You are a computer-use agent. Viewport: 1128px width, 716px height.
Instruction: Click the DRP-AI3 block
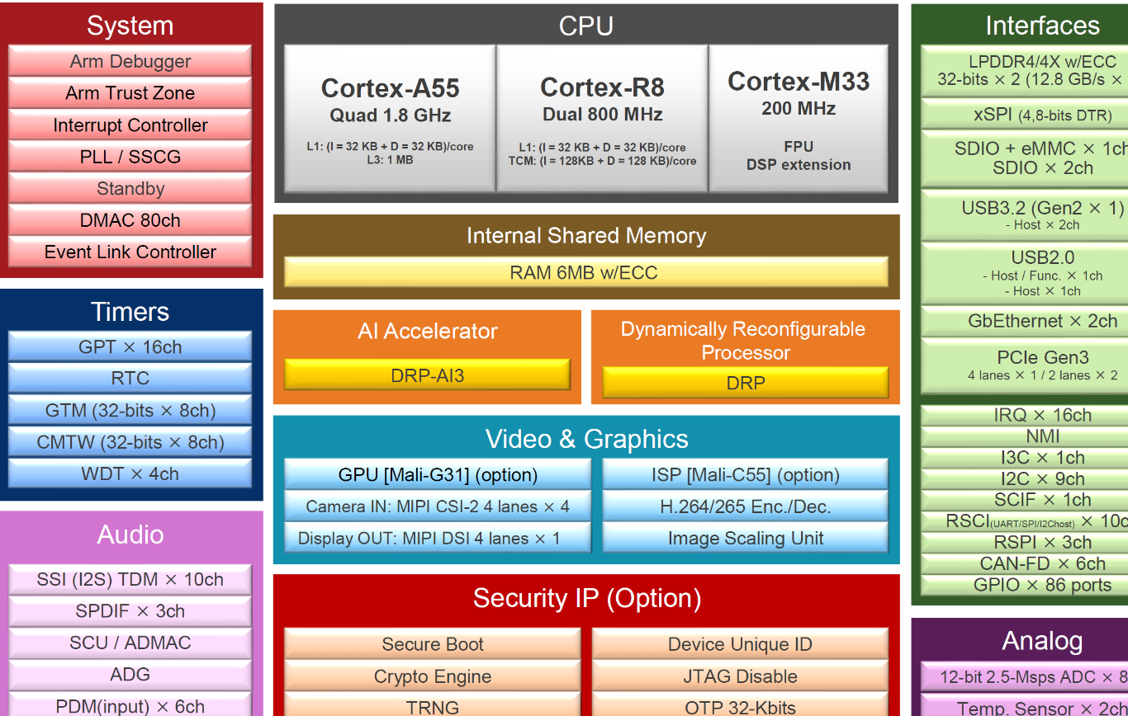click(x=427, y=375)
